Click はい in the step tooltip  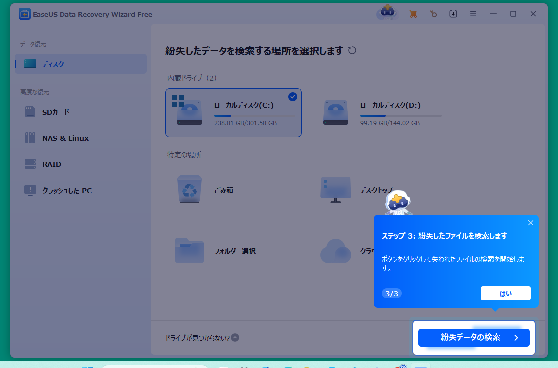506,293
